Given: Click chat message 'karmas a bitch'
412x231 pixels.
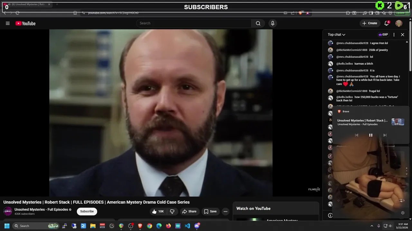Looking at the screenshot, I should (x=364, y=64).
